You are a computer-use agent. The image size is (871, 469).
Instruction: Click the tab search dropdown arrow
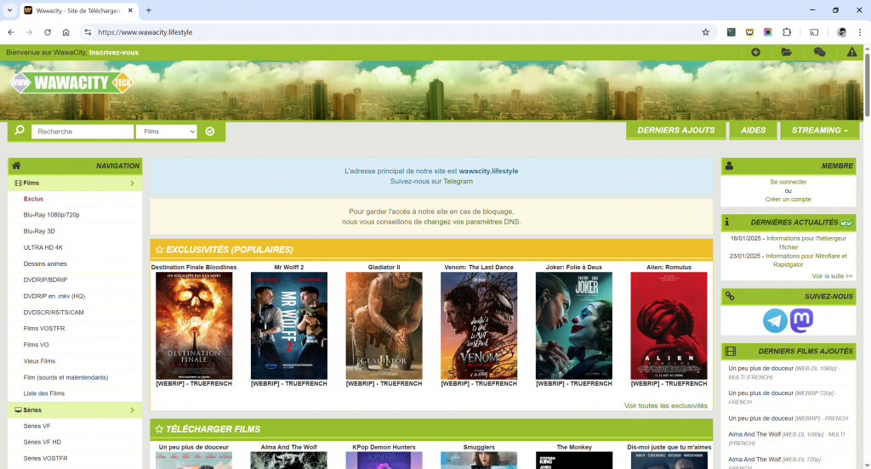pos(9,10)
